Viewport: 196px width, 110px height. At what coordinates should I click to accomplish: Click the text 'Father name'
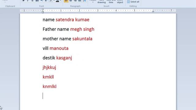(56, 29)
